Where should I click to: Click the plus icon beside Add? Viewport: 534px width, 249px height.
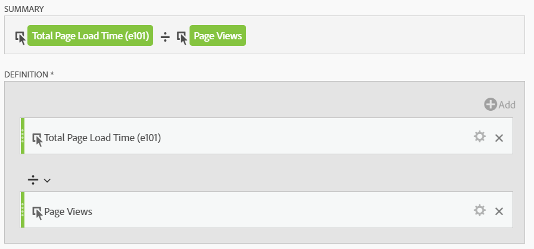490,104
